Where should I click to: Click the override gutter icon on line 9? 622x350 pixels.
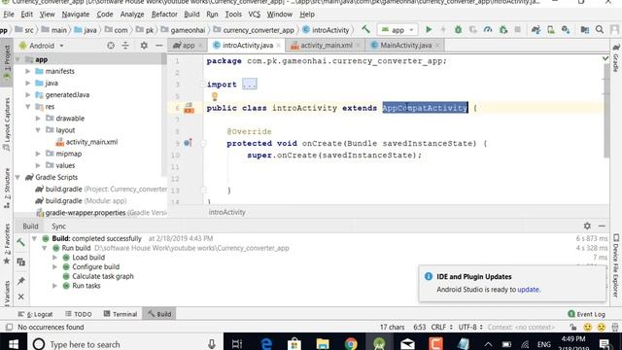click(x=188, y=143)
